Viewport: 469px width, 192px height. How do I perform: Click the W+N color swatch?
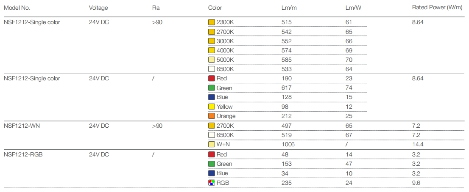212,145
